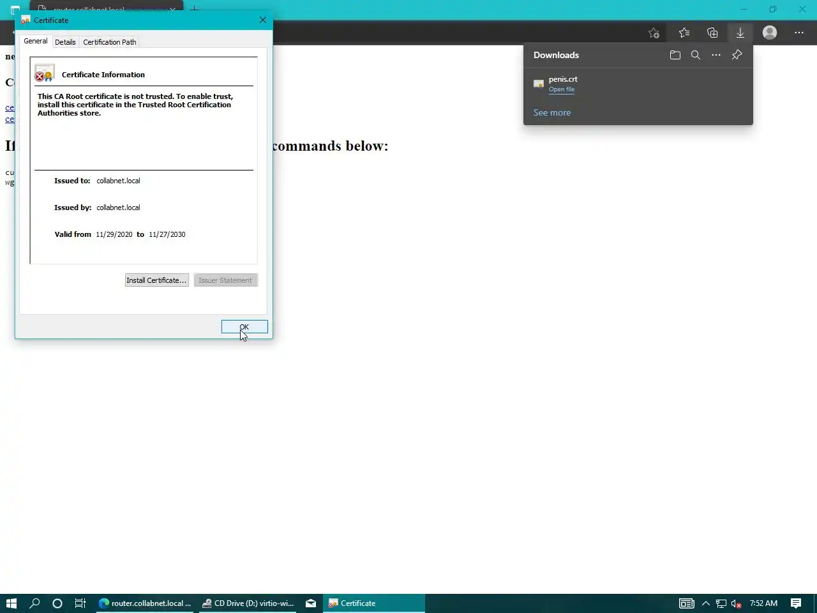Image resolution: width=817 pixels, height=613 pixels.
Task: Click the Issued to collabnet.local value
Action: click(118, 181)
